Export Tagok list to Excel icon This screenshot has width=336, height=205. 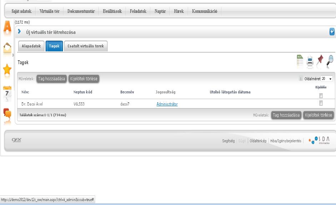[x=300, y=60]
